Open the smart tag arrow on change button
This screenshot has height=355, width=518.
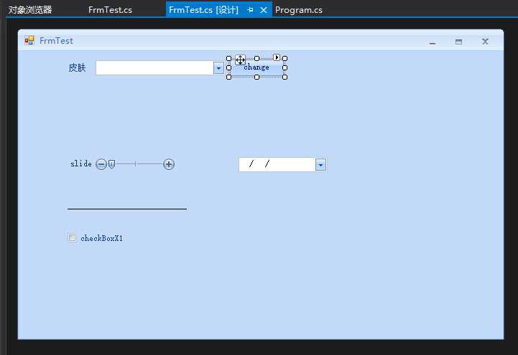click(x=277, y=57)
